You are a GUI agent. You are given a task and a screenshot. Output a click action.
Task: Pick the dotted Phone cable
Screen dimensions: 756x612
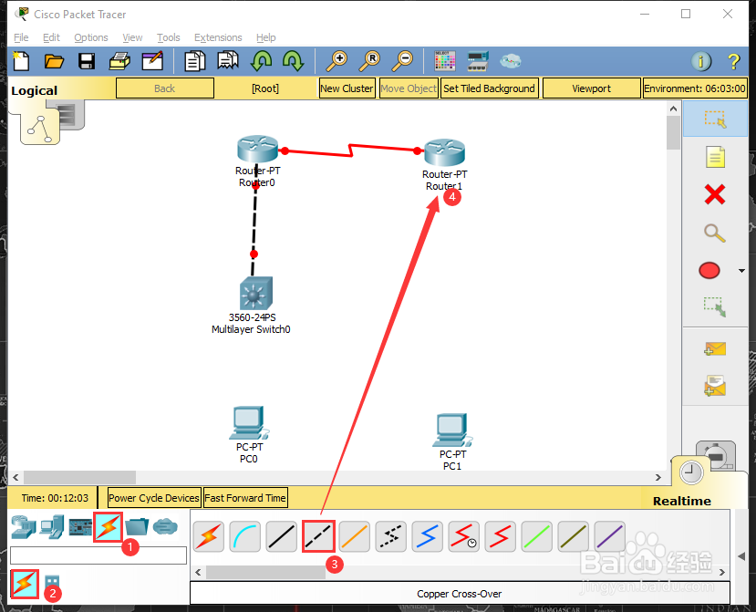coord(391,536)
